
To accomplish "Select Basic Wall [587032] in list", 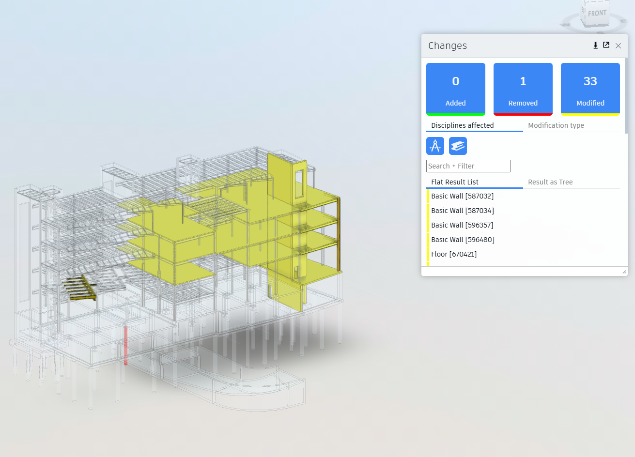I will [462, 196].
